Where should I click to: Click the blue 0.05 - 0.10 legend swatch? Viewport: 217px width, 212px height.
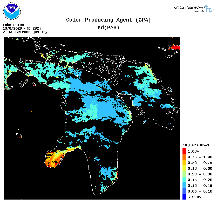pyautogui.click(x=184, y=191)
